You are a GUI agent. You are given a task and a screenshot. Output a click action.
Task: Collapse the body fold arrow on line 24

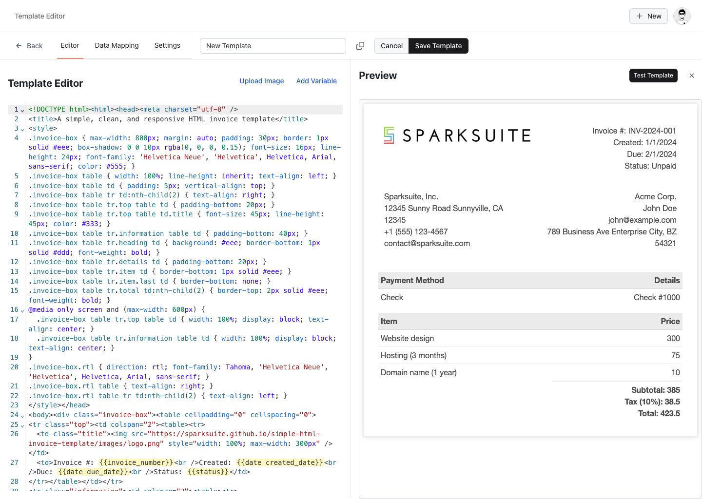(22, 416)
